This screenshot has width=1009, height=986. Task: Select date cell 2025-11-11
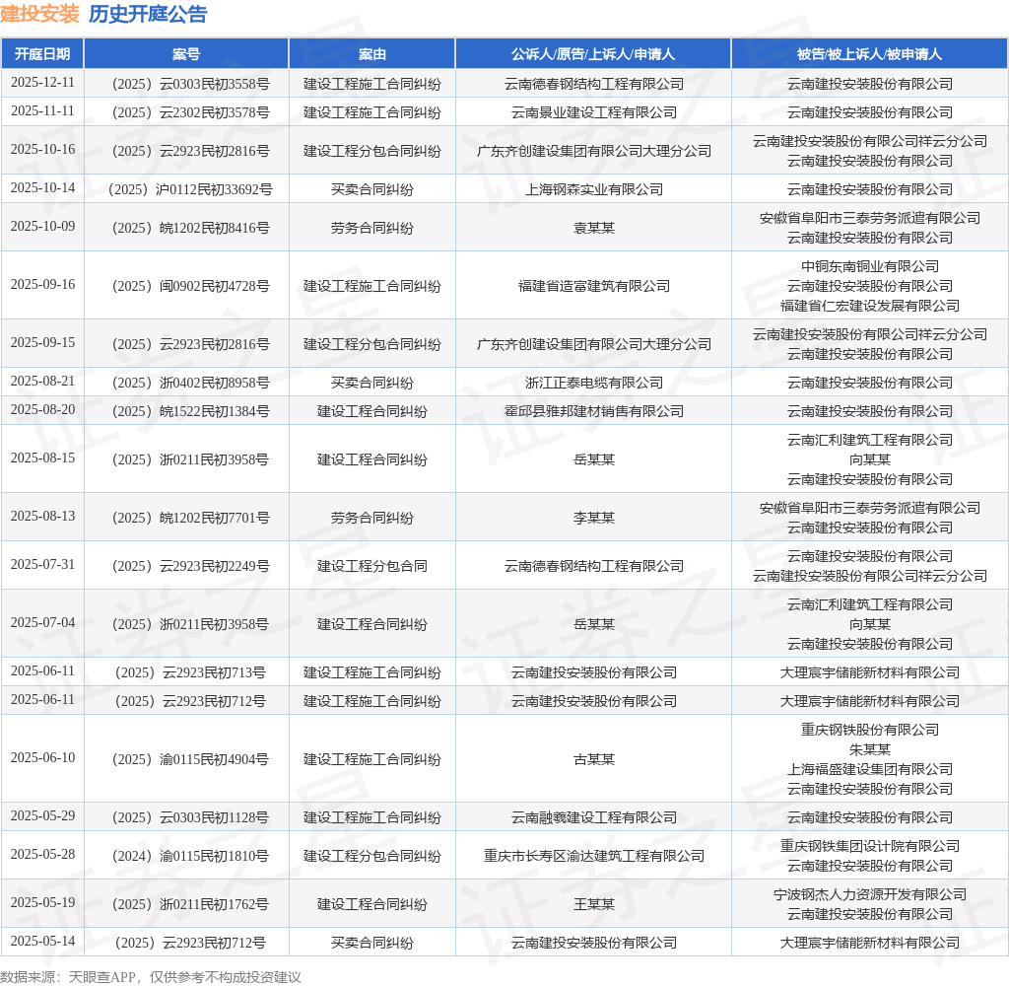click(42, 111)
